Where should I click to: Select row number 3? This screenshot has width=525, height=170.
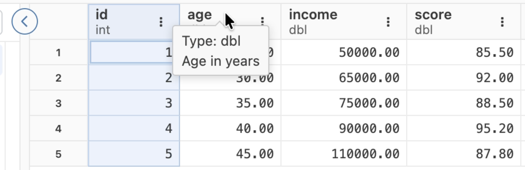pyautogui.click(x=58, y=103)
